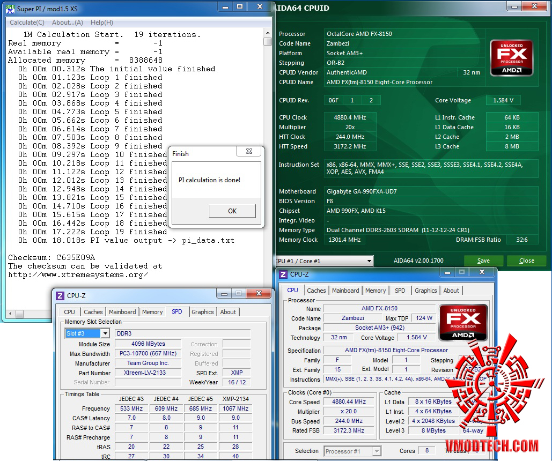Select CPU tab in right CPU-Z window
The image size is (552, 461).
coord(292,290)
